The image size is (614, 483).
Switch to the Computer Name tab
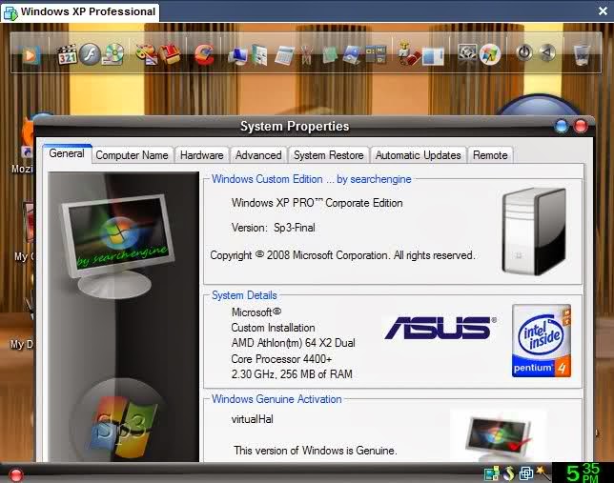pos(132,155)
